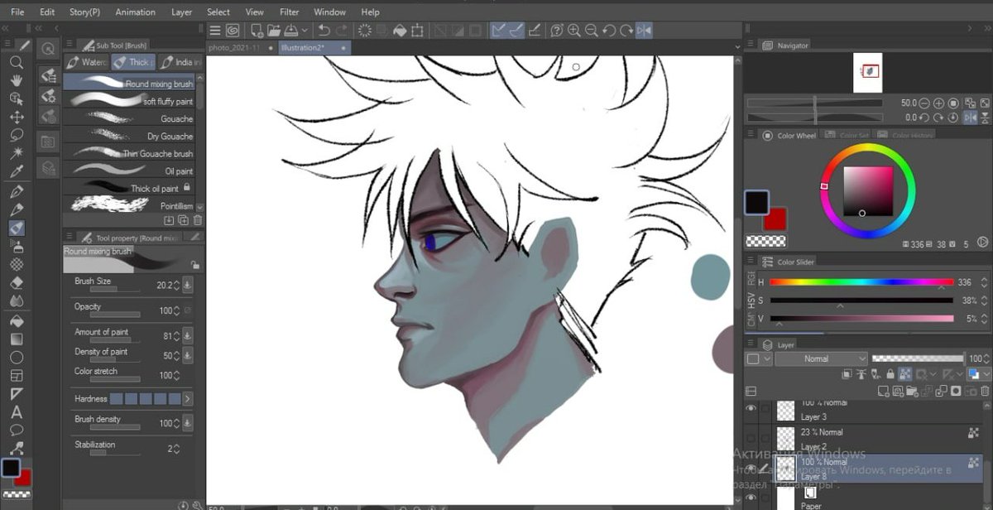Screen dimensions: 993x510
Task: Click the Zoom out icon
Action: [592, 31]
